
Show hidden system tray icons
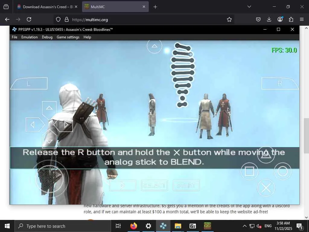[x=244, y=226]
